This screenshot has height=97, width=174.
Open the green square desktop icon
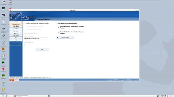(4, 76)
